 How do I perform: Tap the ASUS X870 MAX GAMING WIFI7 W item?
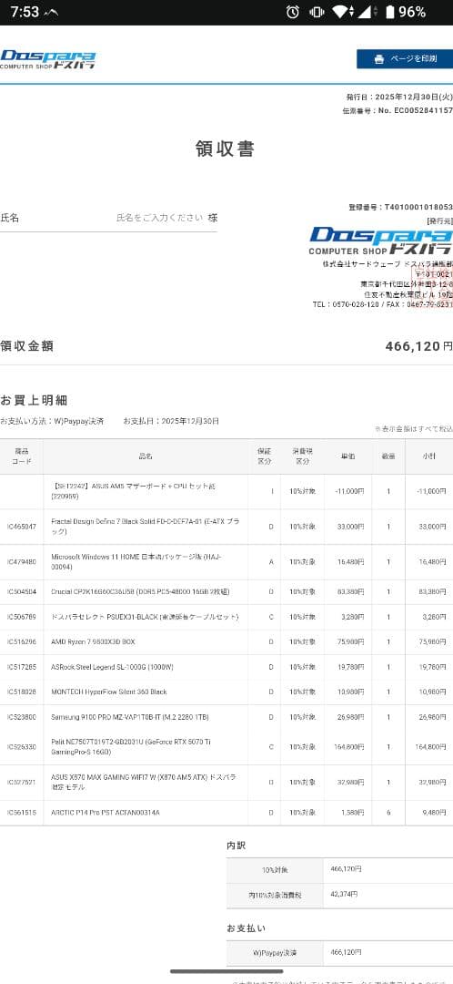pyautogui.click(x=144, y=782)
